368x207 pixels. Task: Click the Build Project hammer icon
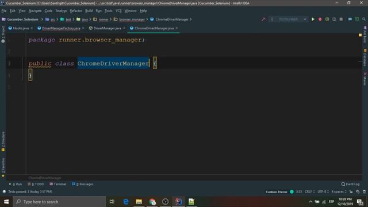pos(263,19)
